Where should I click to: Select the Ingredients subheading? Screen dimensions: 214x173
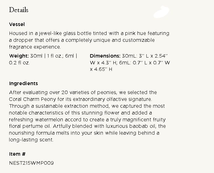(x=23, y=84)
